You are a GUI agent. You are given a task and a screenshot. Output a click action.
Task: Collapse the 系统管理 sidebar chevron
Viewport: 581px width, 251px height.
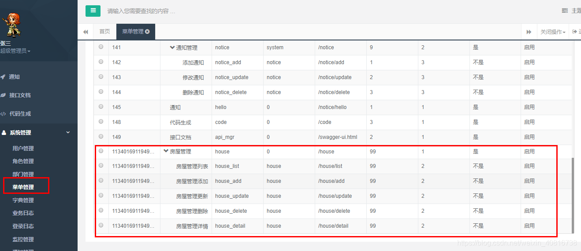[68, 132]
